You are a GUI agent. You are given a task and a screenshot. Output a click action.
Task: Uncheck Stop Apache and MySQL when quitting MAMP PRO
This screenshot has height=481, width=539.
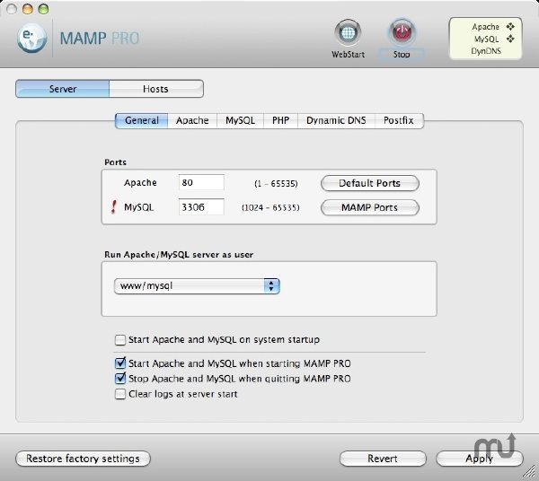[120, 379]
